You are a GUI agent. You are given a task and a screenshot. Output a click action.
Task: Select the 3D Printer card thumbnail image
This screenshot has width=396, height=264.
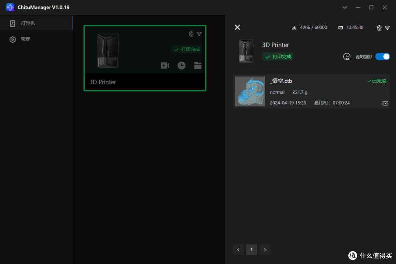108,51
